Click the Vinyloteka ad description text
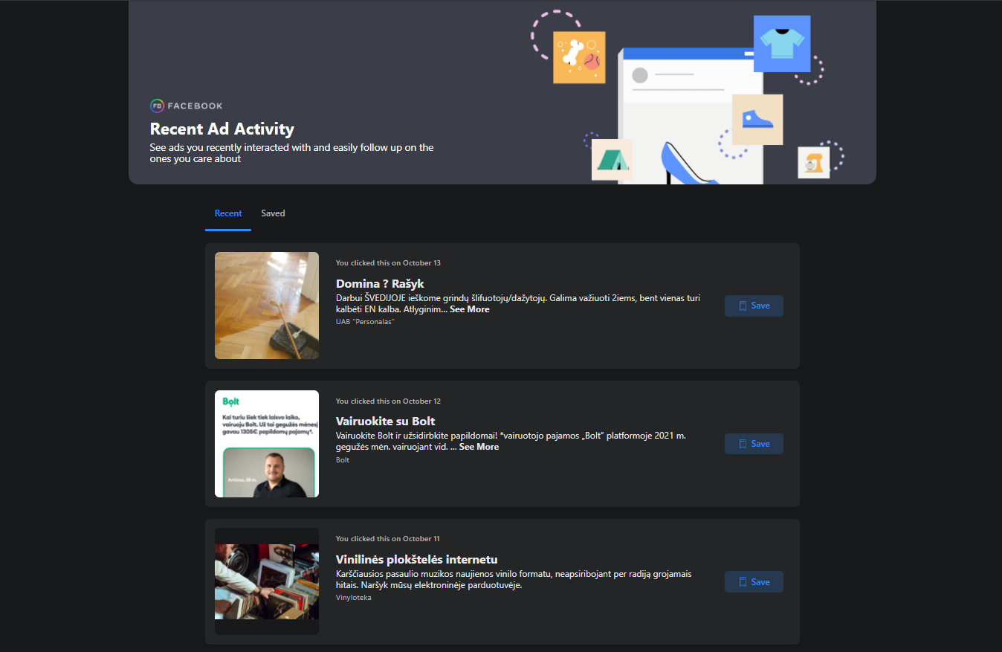The height and width of the screenshot is (652, 1002). [x=514, y=579]
